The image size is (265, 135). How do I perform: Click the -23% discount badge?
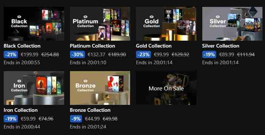click(x=143, y=54)
